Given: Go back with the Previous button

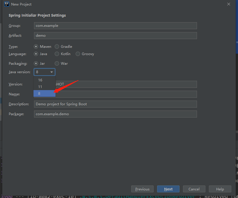Looking at the screenshot, I should [x=142, y=189].
